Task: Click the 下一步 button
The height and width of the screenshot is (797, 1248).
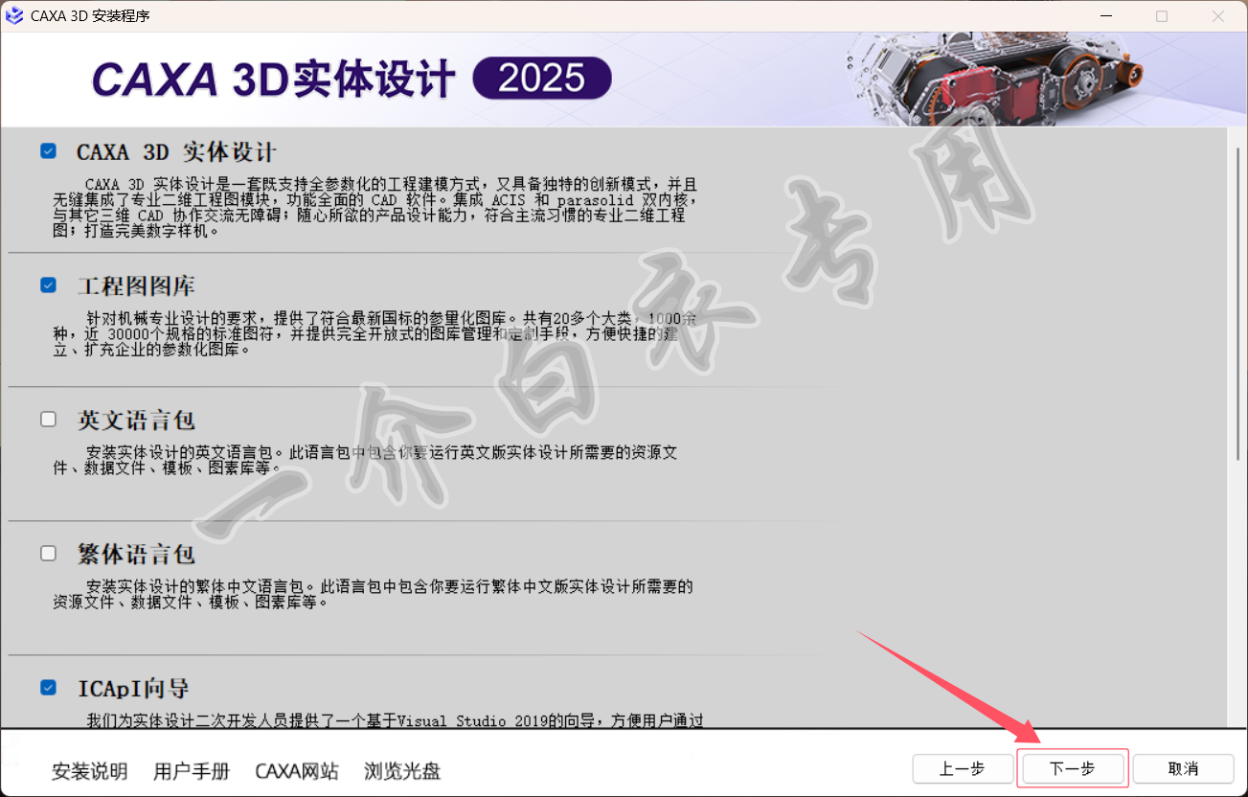Action: (1073, 768)
